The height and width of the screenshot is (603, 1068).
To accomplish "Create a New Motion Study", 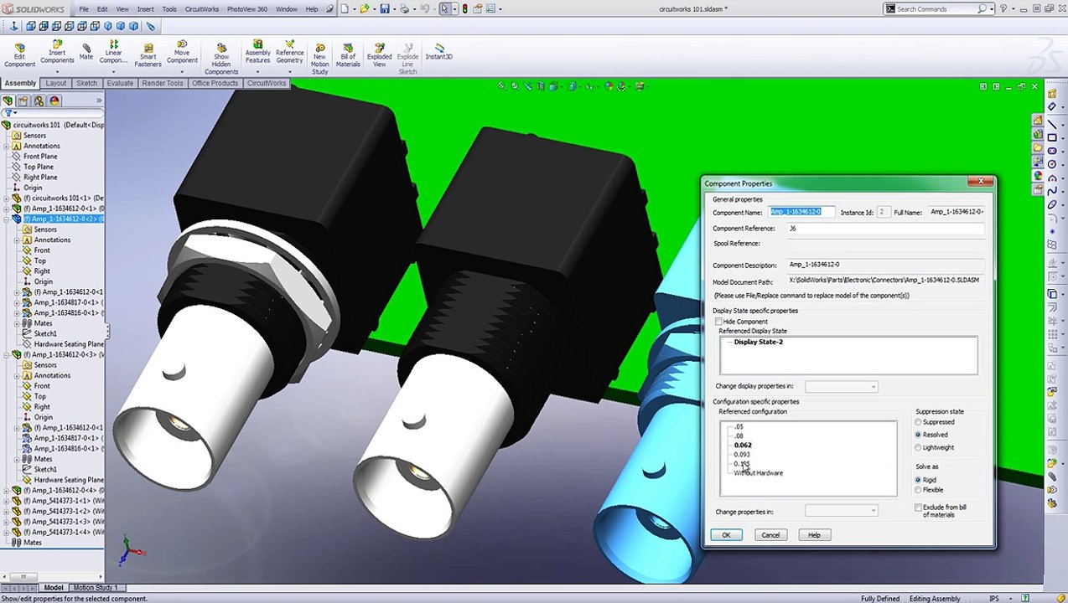I will point(319,58).
